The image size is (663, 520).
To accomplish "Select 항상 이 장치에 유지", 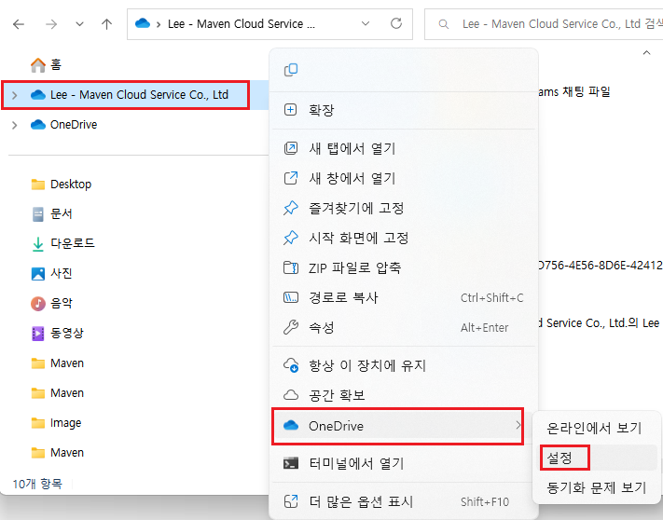I will (x=404, y=365).
